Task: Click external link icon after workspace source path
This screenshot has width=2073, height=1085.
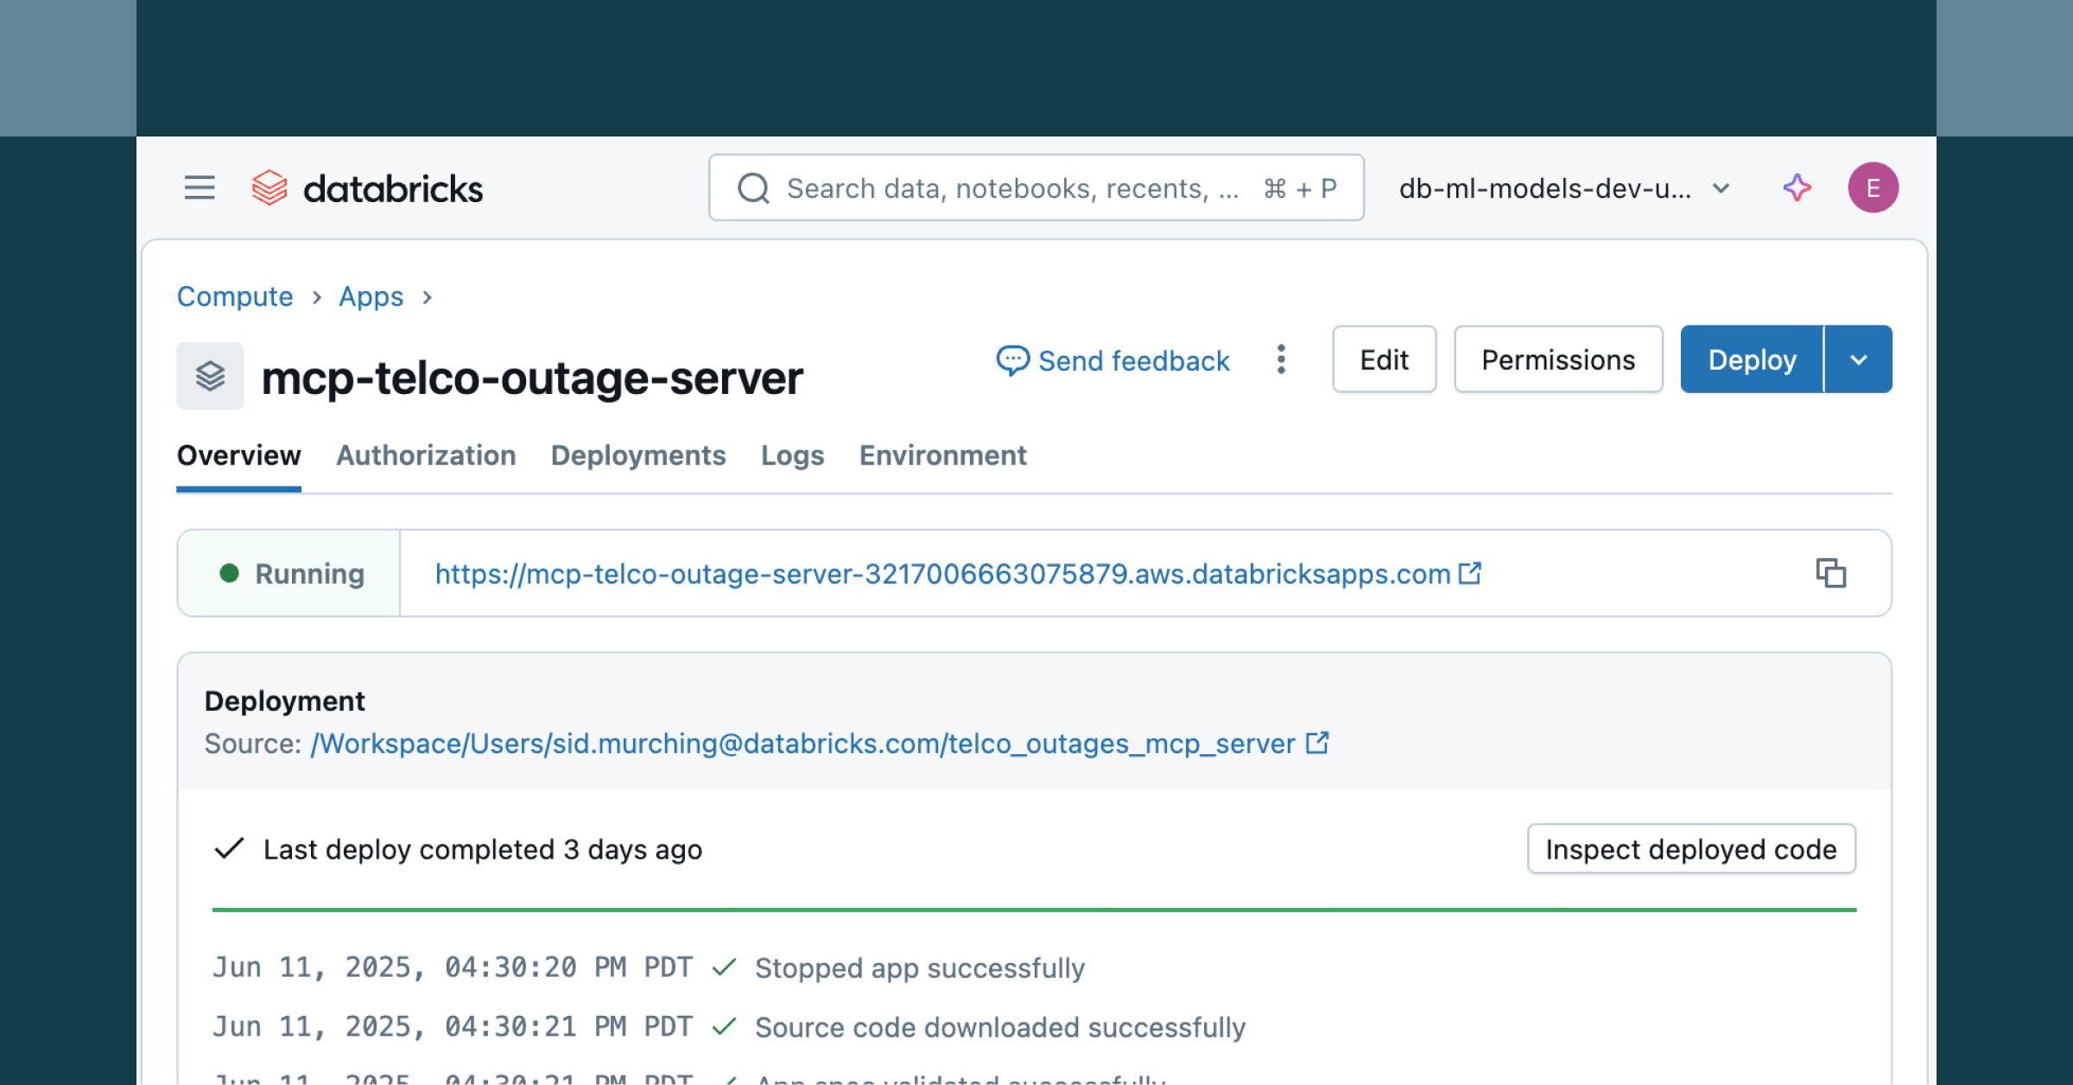Action: coord(1317,743)
